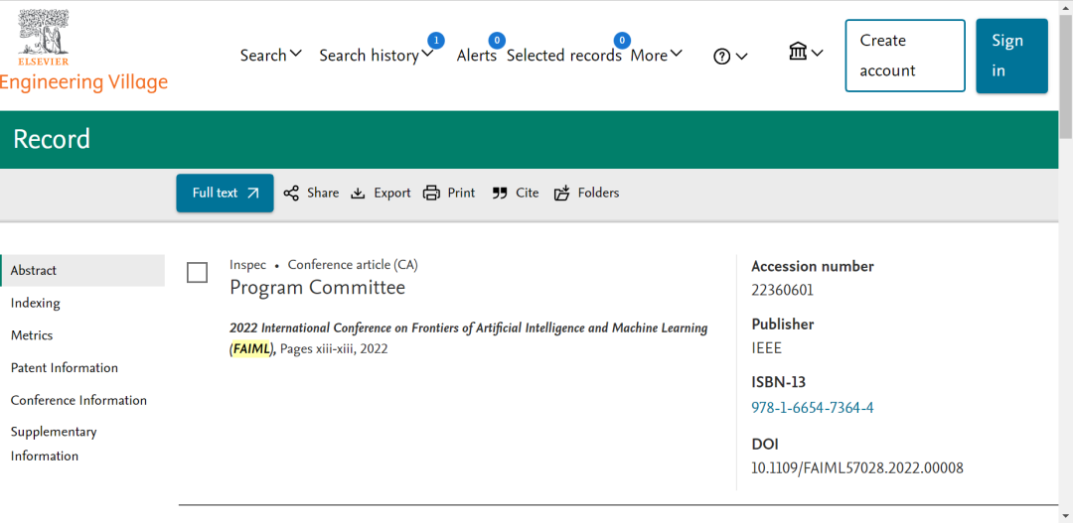This screenshot has width=1073, height=523.
Task: Click the Print printer icon
Action: [x=431, y=194]
